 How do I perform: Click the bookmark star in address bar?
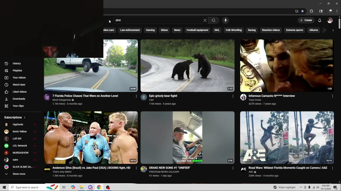pos(302,11)
